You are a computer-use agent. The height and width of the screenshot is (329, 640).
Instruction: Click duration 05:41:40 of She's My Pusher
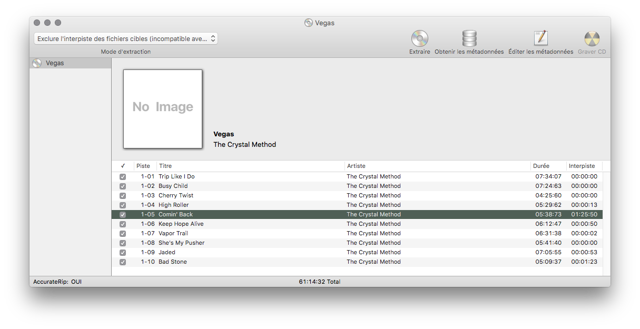pos(548,243)
